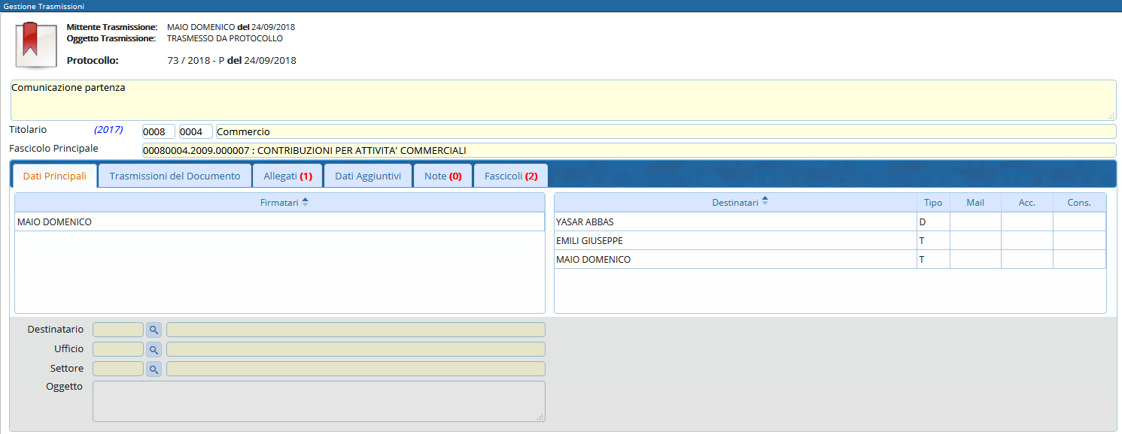Click the (2017) Titolario year link

point(108,130)
